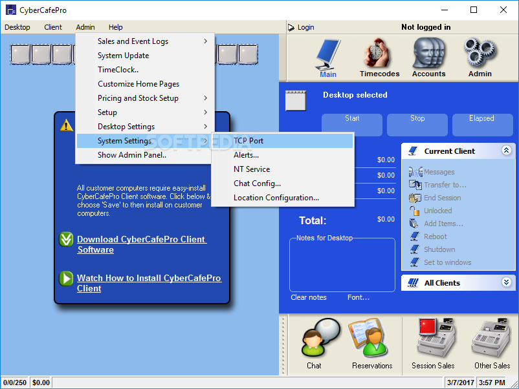
Task: Open the Desktop menu
Action: [x=17, y=27]
